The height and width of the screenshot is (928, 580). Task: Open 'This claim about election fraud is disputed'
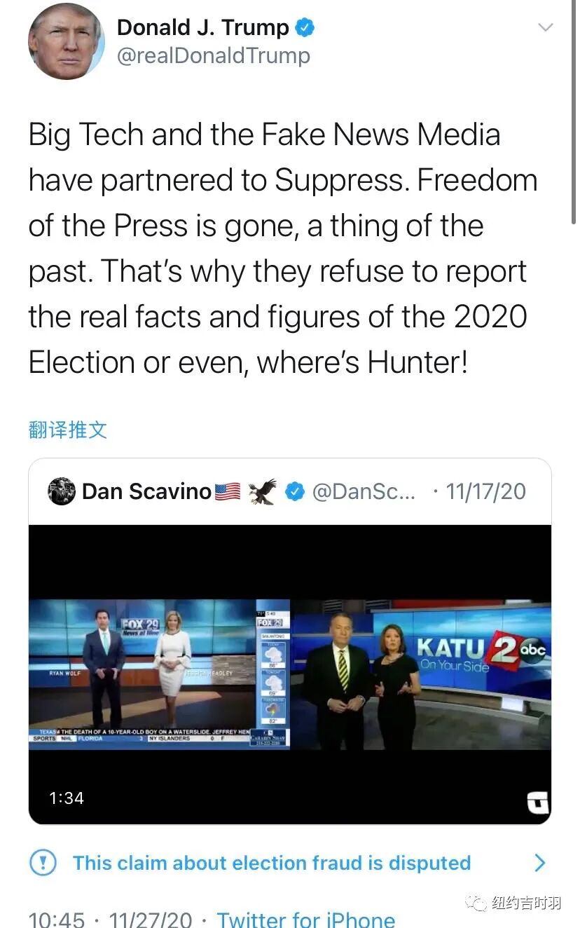272,862
